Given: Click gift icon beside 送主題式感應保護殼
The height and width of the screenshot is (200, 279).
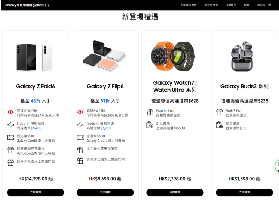Looking at the screenshot, I should [80, 150].
